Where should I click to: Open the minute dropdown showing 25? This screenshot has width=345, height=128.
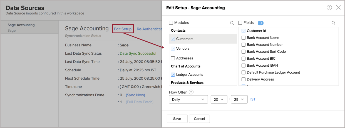click(239, 99)
